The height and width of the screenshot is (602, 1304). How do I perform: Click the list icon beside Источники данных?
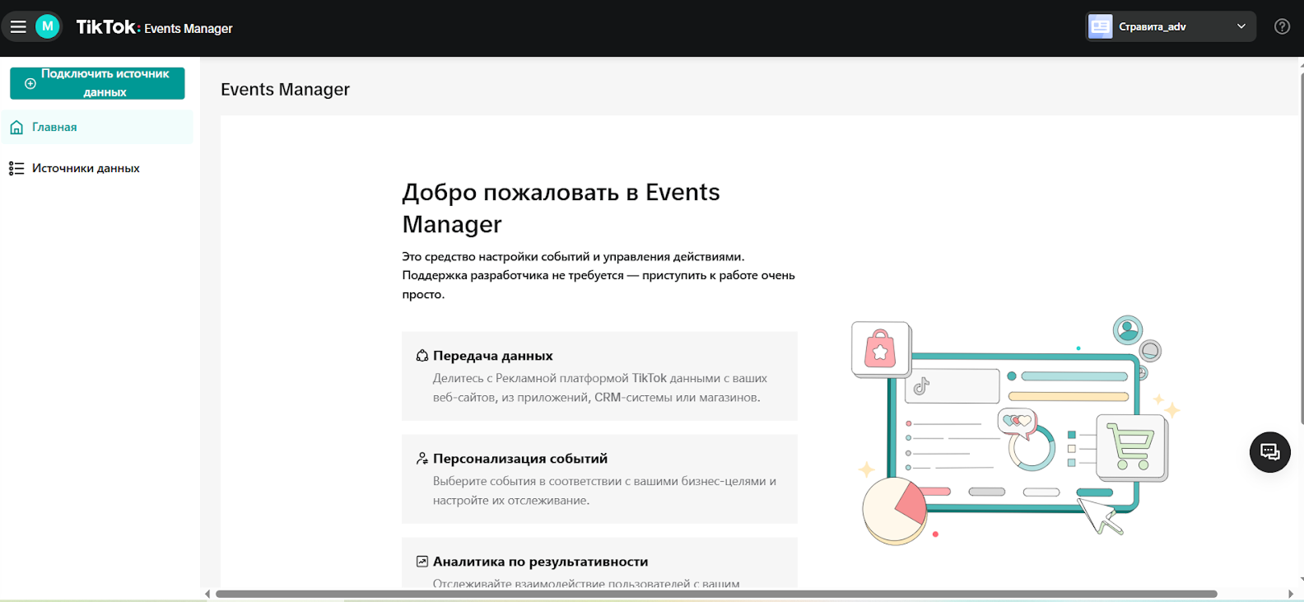[x=16, y=168]
